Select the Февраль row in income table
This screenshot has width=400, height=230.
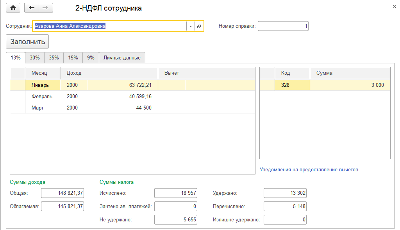(41, 96)
